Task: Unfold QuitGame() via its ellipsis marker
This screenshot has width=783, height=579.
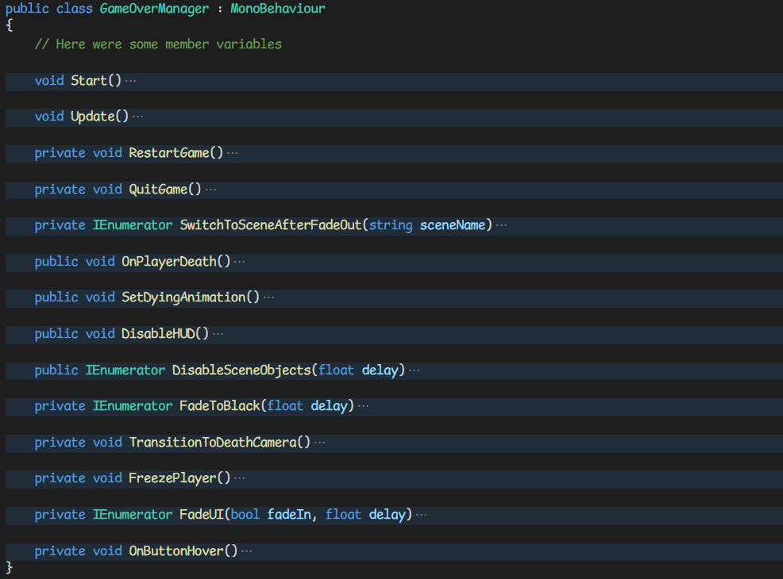Action: pos(210,190)
